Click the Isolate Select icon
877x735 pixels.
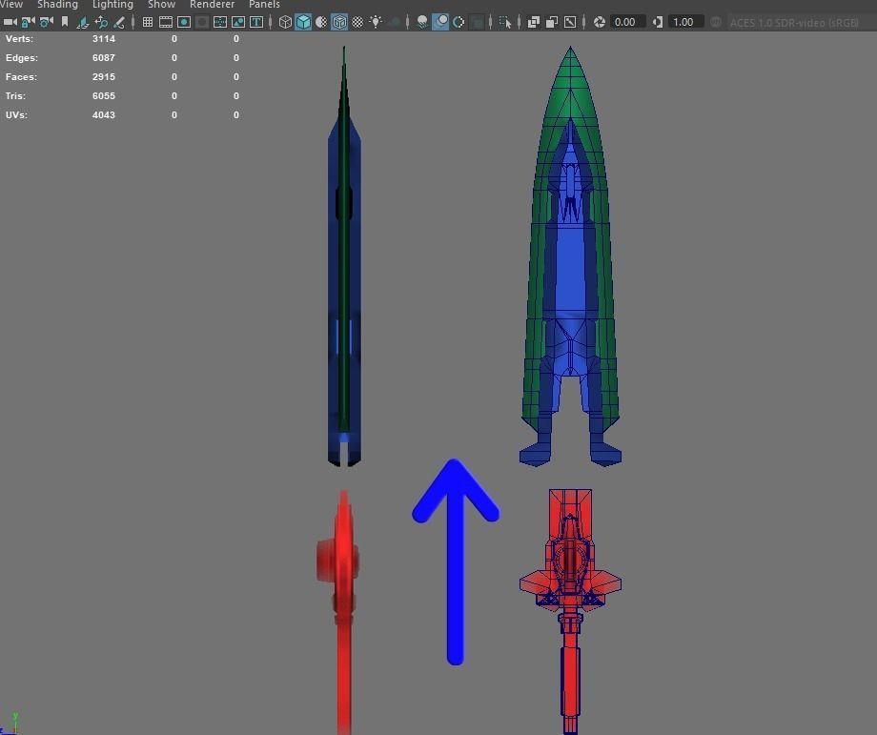pyautogui.click(x=504, y=22)
